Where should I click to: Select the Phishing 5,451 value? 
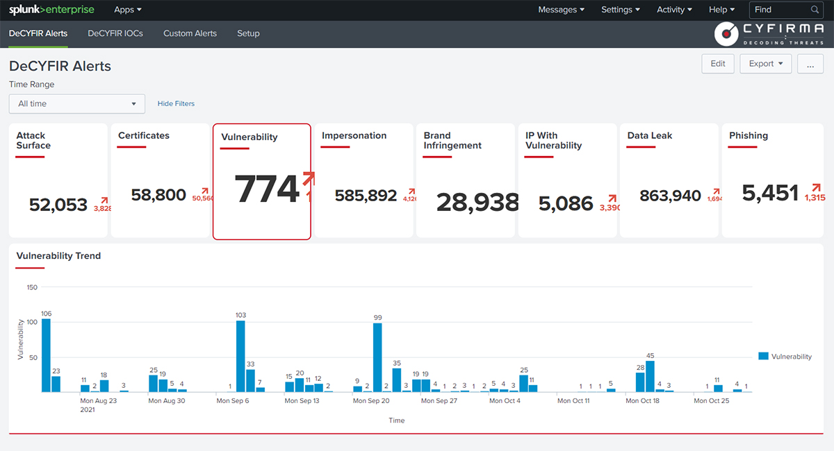coord(770,192)
